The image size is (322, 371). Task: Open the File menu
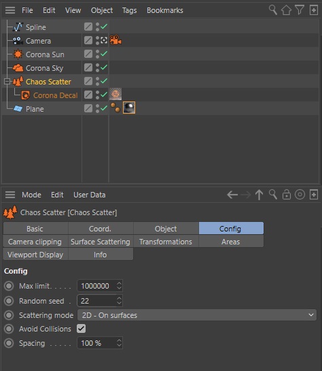27,10
